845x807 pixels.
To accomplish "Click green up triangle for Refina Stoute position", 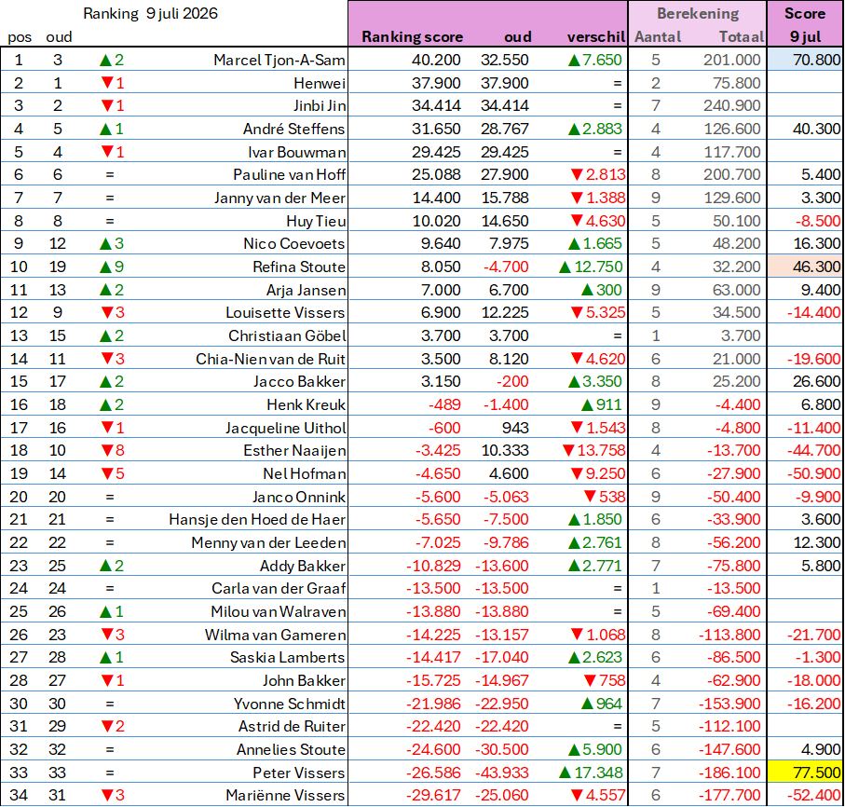I will click(x=105, y=267).
